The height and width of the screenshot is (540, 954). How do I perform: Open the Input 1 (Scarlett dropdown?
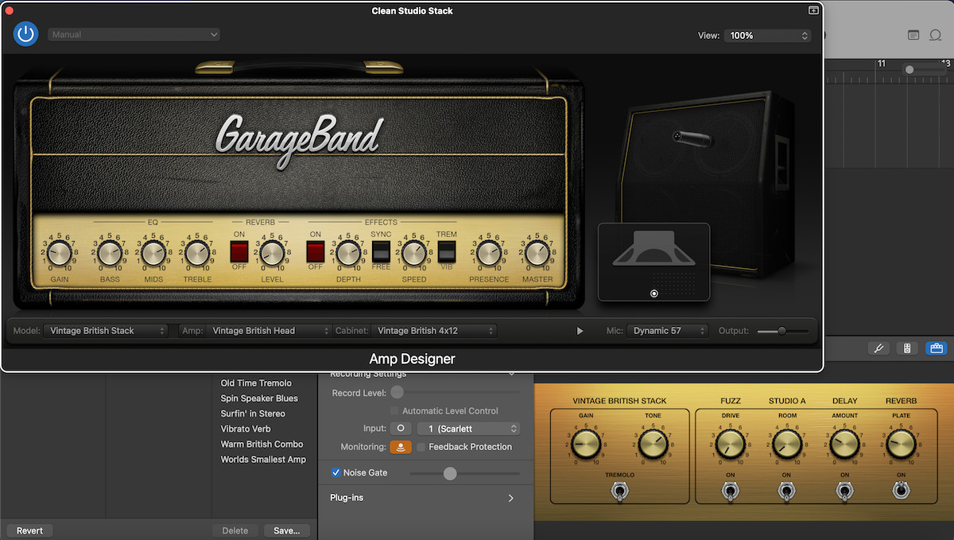[x=469, y=429]
